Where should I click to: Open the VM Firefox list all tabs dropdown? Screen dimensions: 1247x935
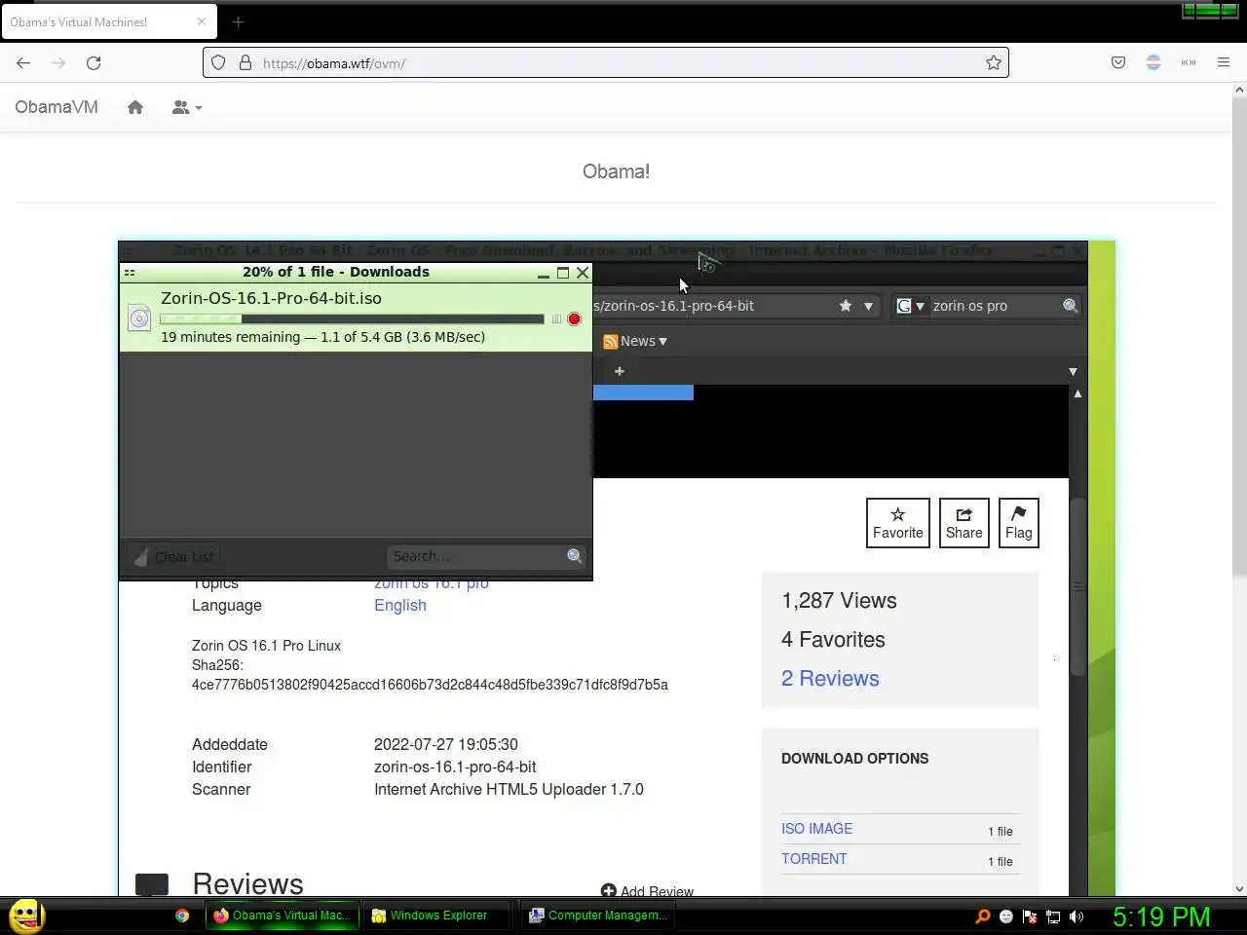(1073, 371)
